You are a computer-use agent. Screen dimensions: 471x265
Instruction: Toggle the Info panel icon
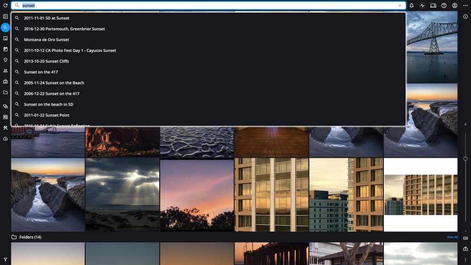(x=466, y=16)
